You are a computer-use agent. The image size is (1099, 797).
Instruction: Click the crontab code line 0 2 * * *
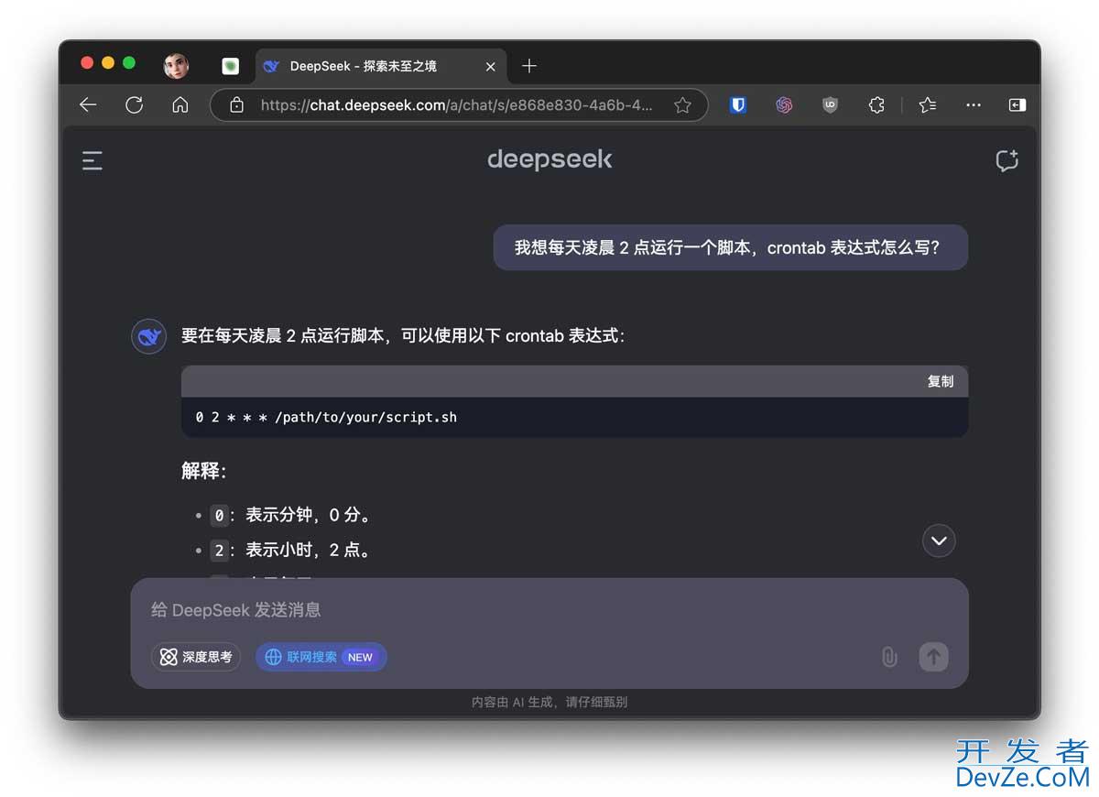tap(326, 417)
